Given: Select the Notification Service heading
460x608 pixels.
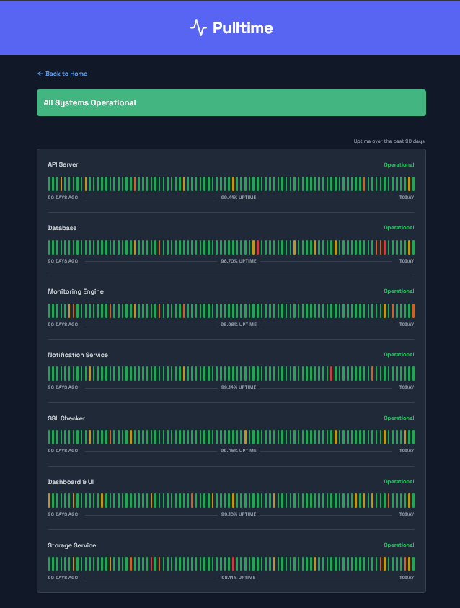Looking at the screenshot, I should coord(77,355).
